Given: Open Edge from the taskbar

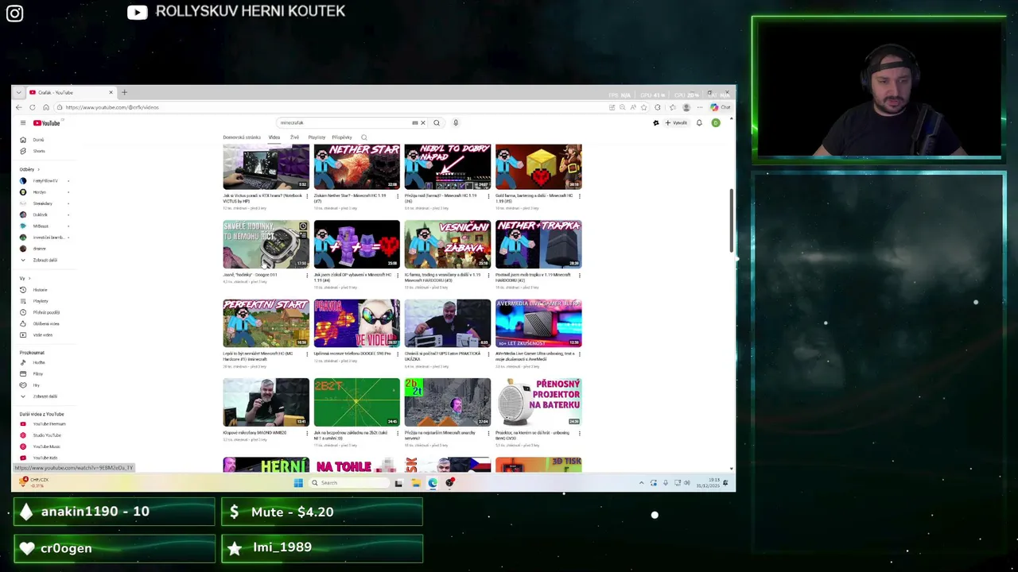Looking at the screenshot, I should click(x=433, y=482).
